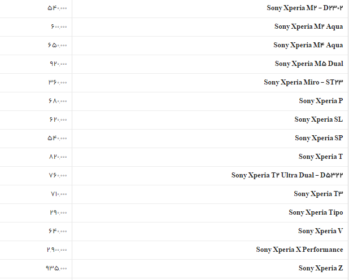This screenshot has height=280, width=349.
Task: Select the Sony Xperia T3 name
Action: [319, 194]
